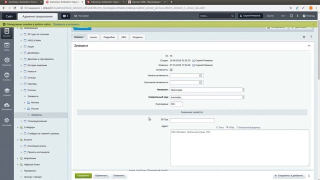The height and width of the screenshot is (180, 320).
Task: Click the Проверить и исправить link
Action: pos(66,24)
